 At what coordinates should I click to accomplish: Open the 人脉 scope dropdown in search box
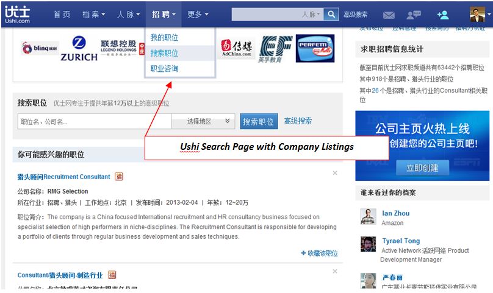tap(311, 15)
